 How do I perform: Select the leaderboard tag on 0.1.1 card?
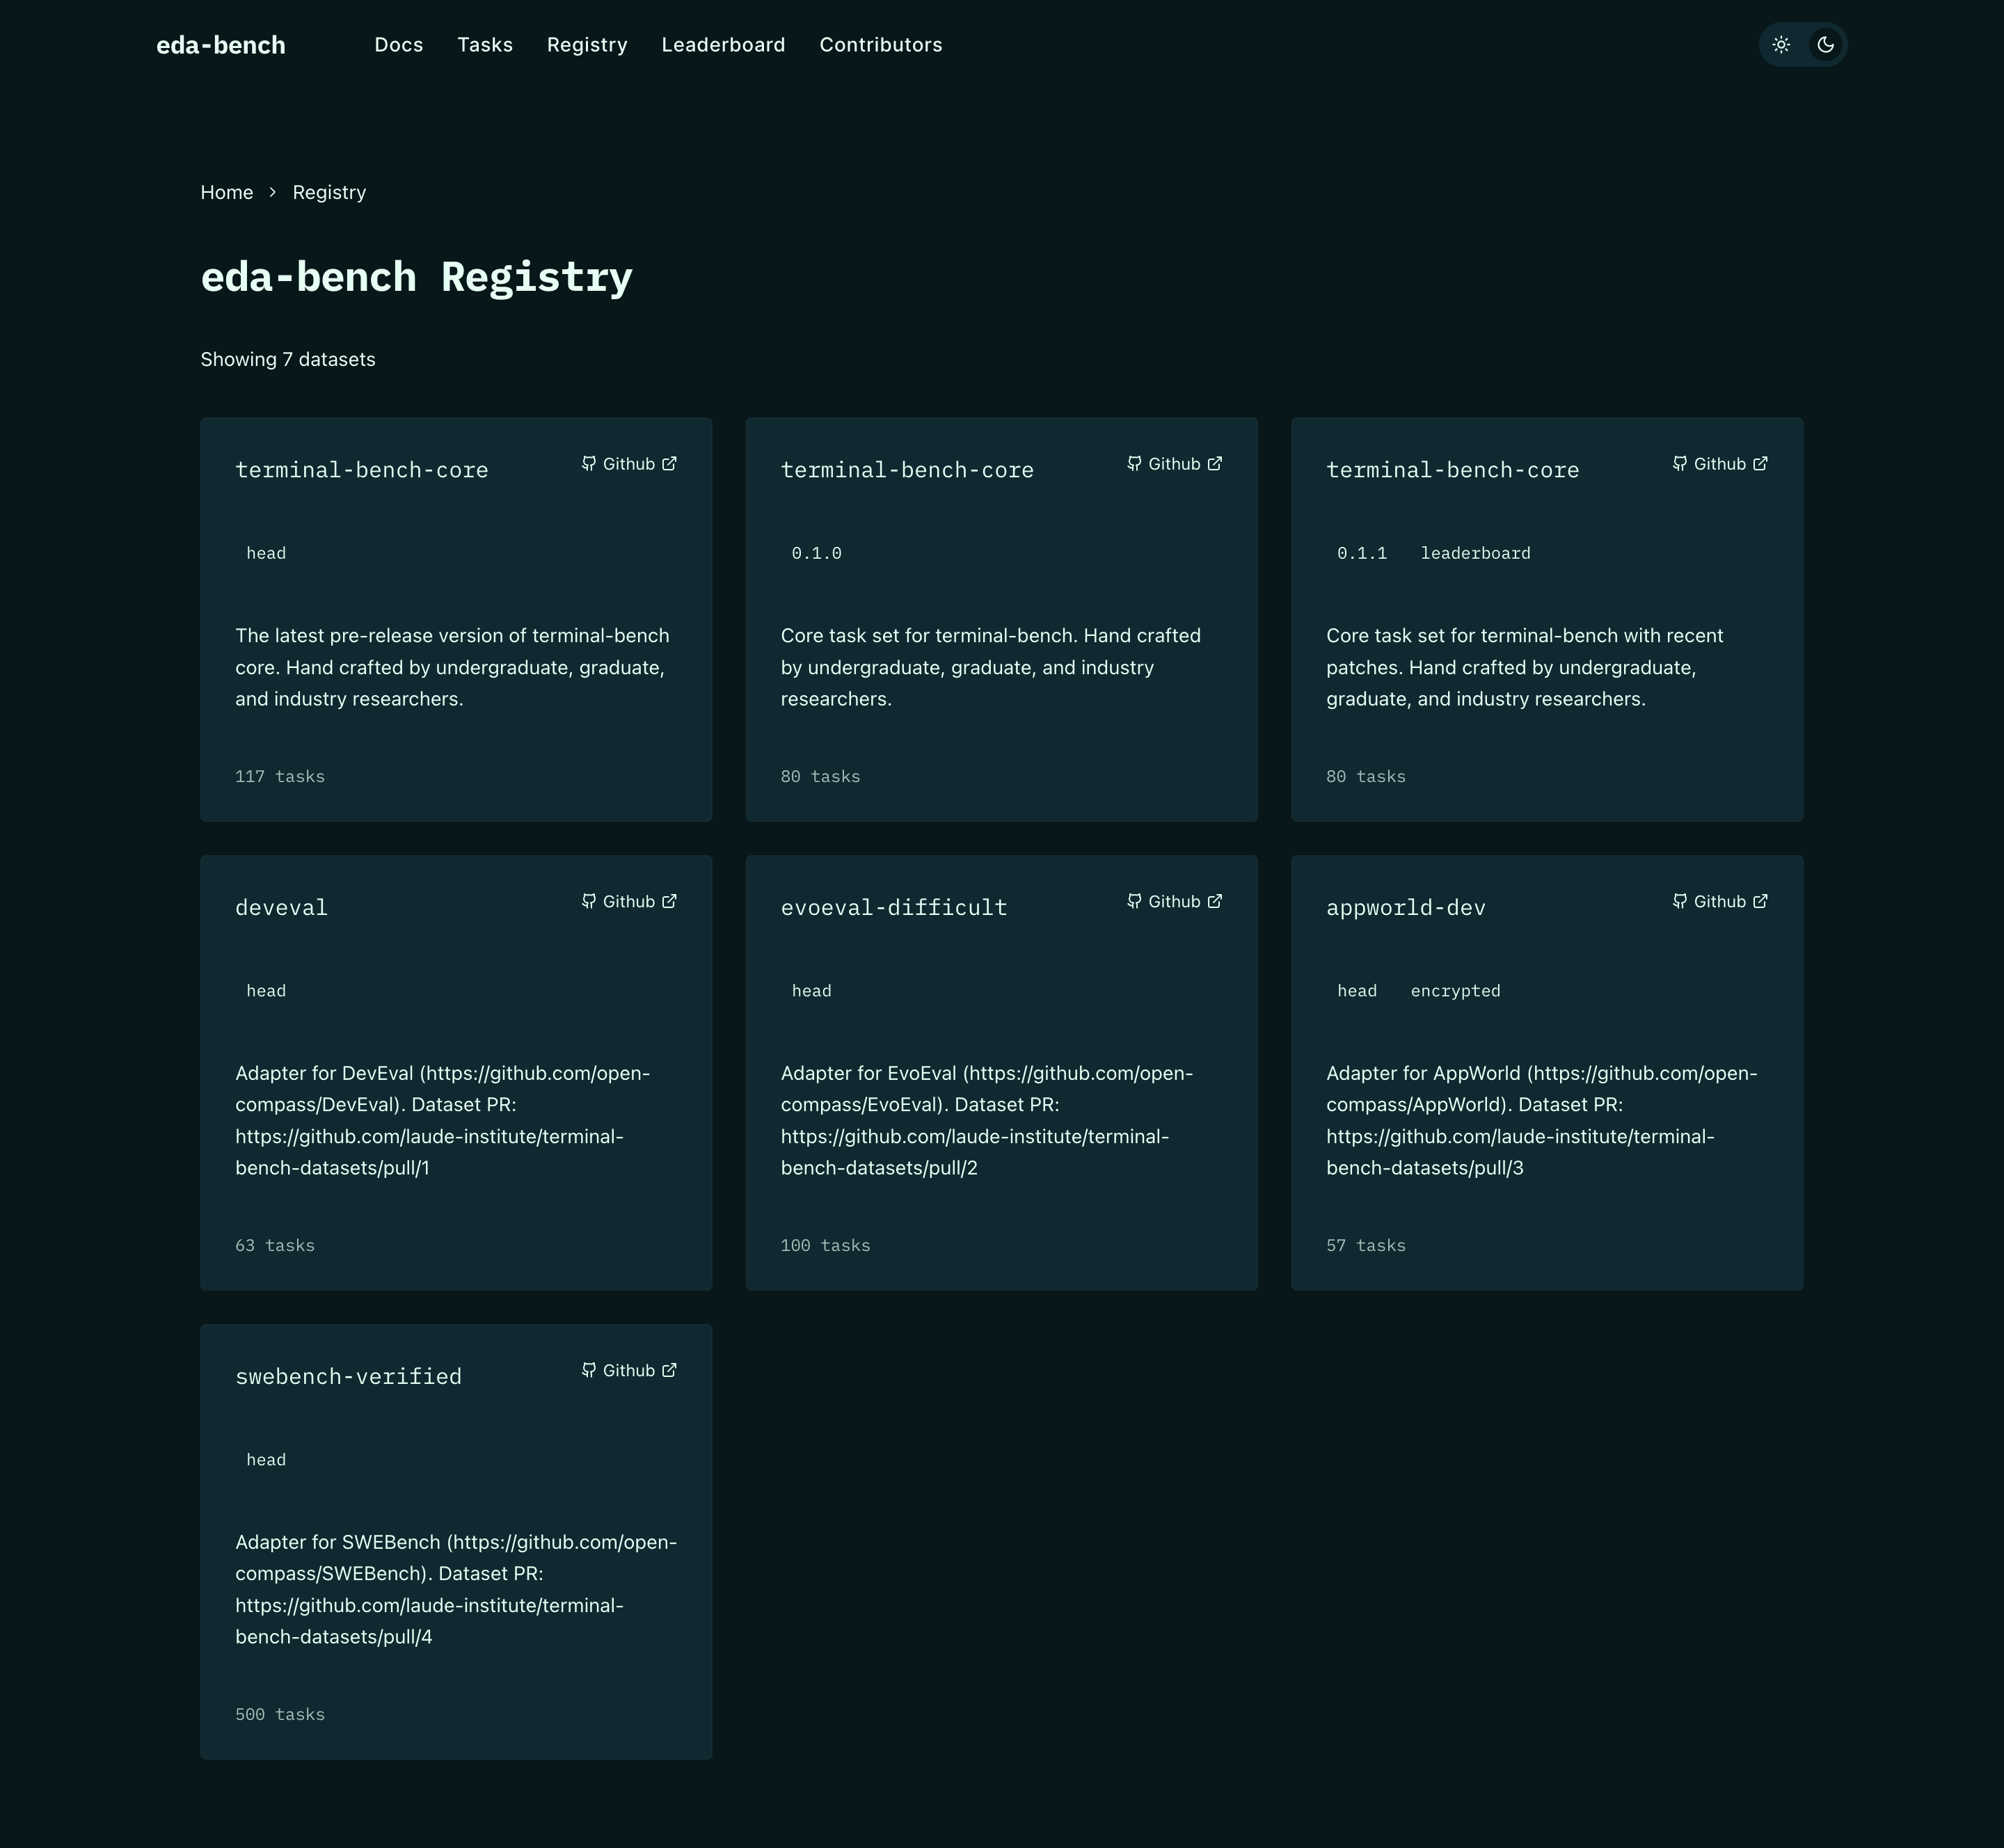pos(1475,554)
